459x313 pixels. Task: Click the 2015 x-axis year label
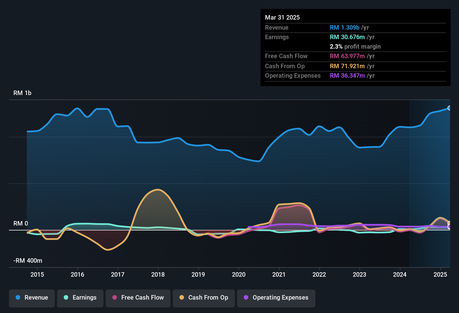coord(37,274)
